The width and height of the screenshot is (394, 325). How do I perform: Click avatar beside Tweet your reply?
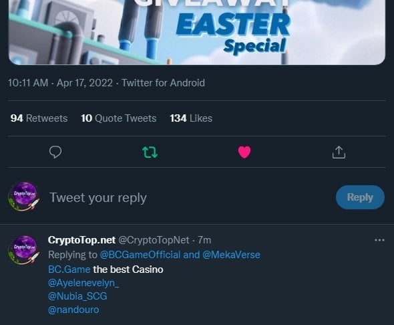click(24, 196)
